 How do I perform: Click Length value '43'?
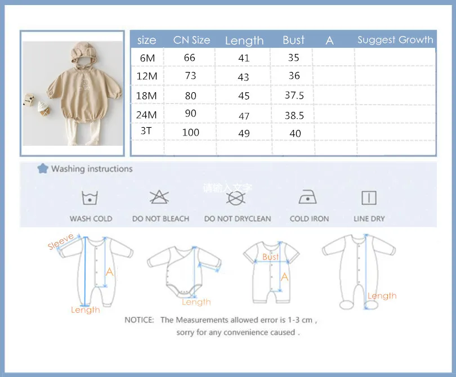pos(243,77)
